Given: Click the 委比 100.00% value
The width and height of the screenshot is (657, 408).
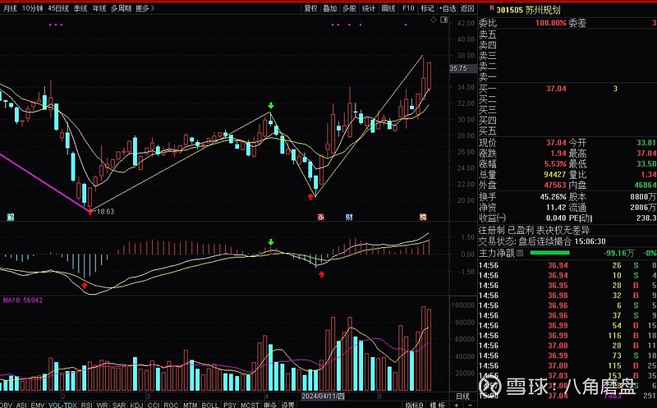Looking at the screenshot, I should (550, 23).
